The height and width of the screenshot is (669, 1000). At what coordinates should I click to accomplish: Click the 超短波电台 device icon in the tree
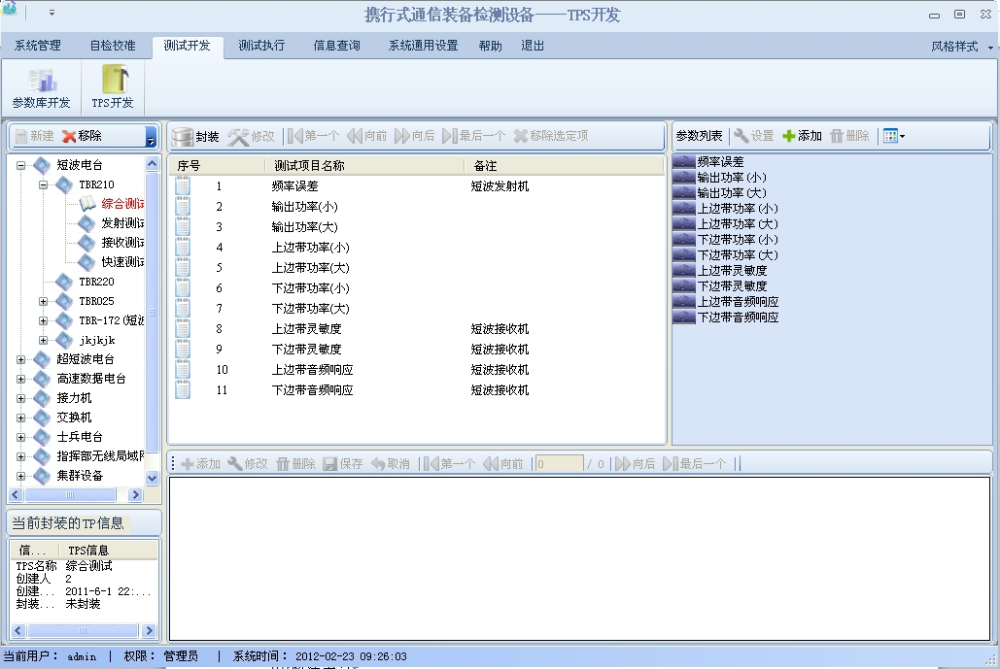(42, 359)
